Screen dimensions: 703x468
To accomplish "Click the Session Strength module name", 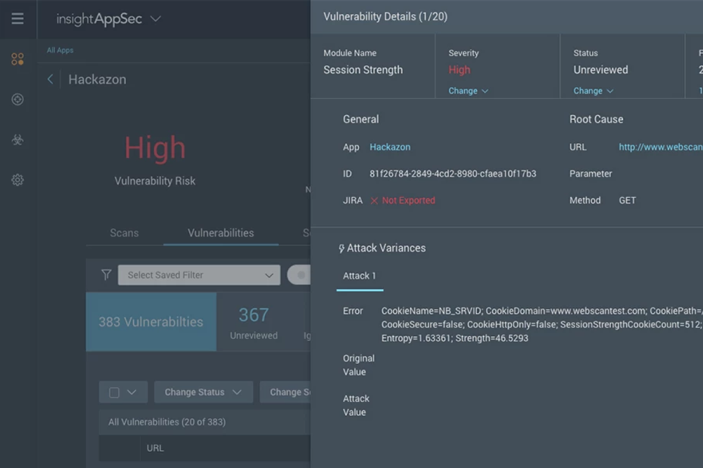I will tap(363, 70).
